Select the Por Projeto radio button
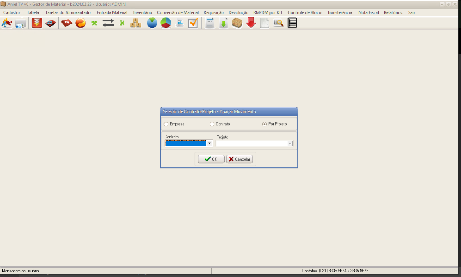Image resolution: width=461 pixels, height=277 pixels. [x=265, y=124]
